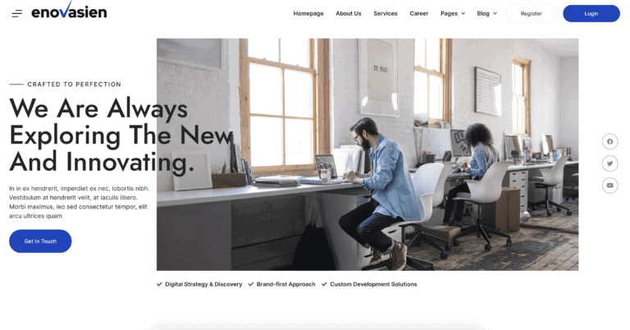Viewport: 630px width, 330px height.
Task: Open the hamburger menu icon
Action: coord(17,14)
